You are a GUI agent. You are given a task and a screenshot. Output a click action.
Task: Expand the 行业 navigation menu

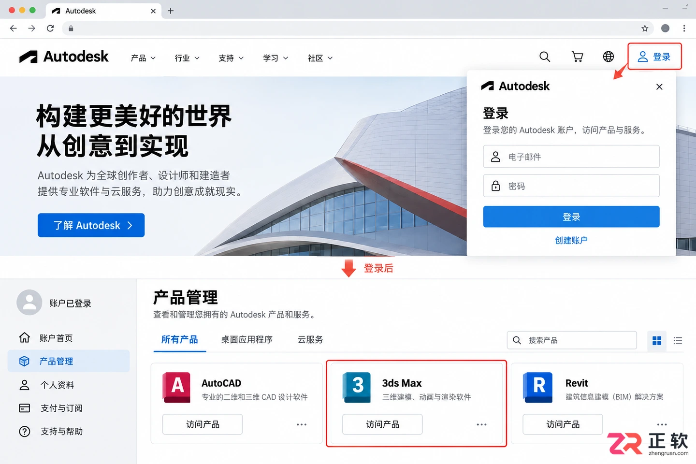click(187, 58)
